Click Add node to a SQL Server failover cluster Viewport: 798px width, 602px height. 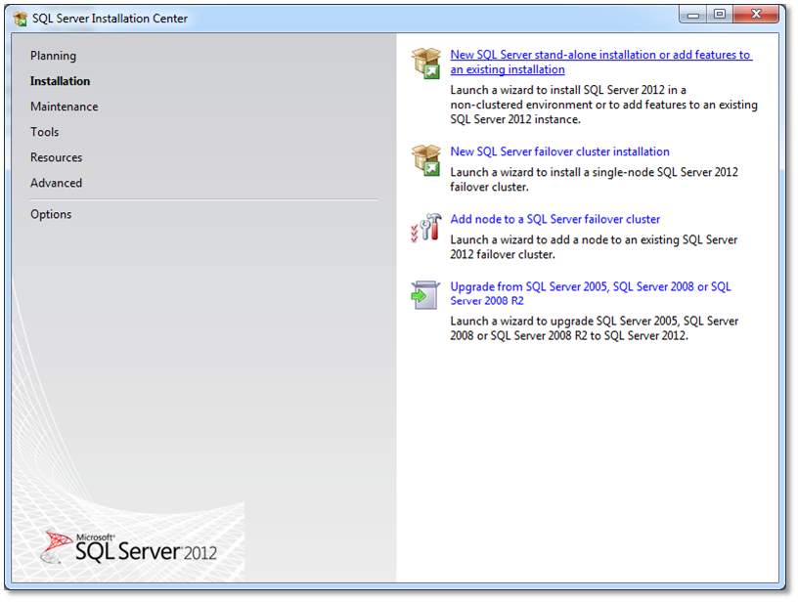555,219
